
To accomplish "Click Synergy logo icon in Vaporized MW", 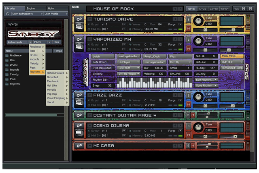I will tap(79, 47).
